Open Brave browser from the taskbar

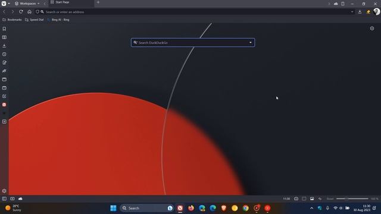point(224,208)
